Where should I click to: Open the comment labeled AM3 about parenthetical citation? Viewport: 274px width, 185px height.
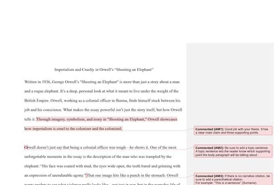click(233, 179)
